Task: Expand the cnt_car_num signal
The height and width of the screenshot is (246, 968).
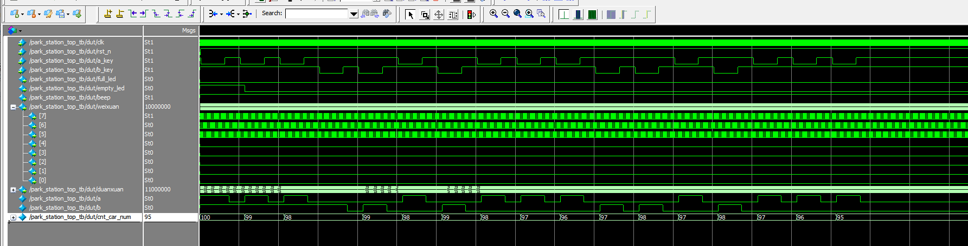Action: (13, 217)
